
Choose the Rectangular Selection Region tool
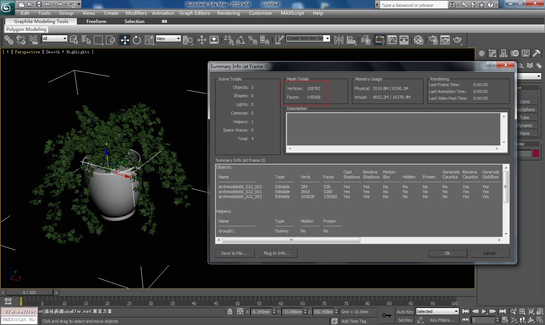tap(98, 40)
